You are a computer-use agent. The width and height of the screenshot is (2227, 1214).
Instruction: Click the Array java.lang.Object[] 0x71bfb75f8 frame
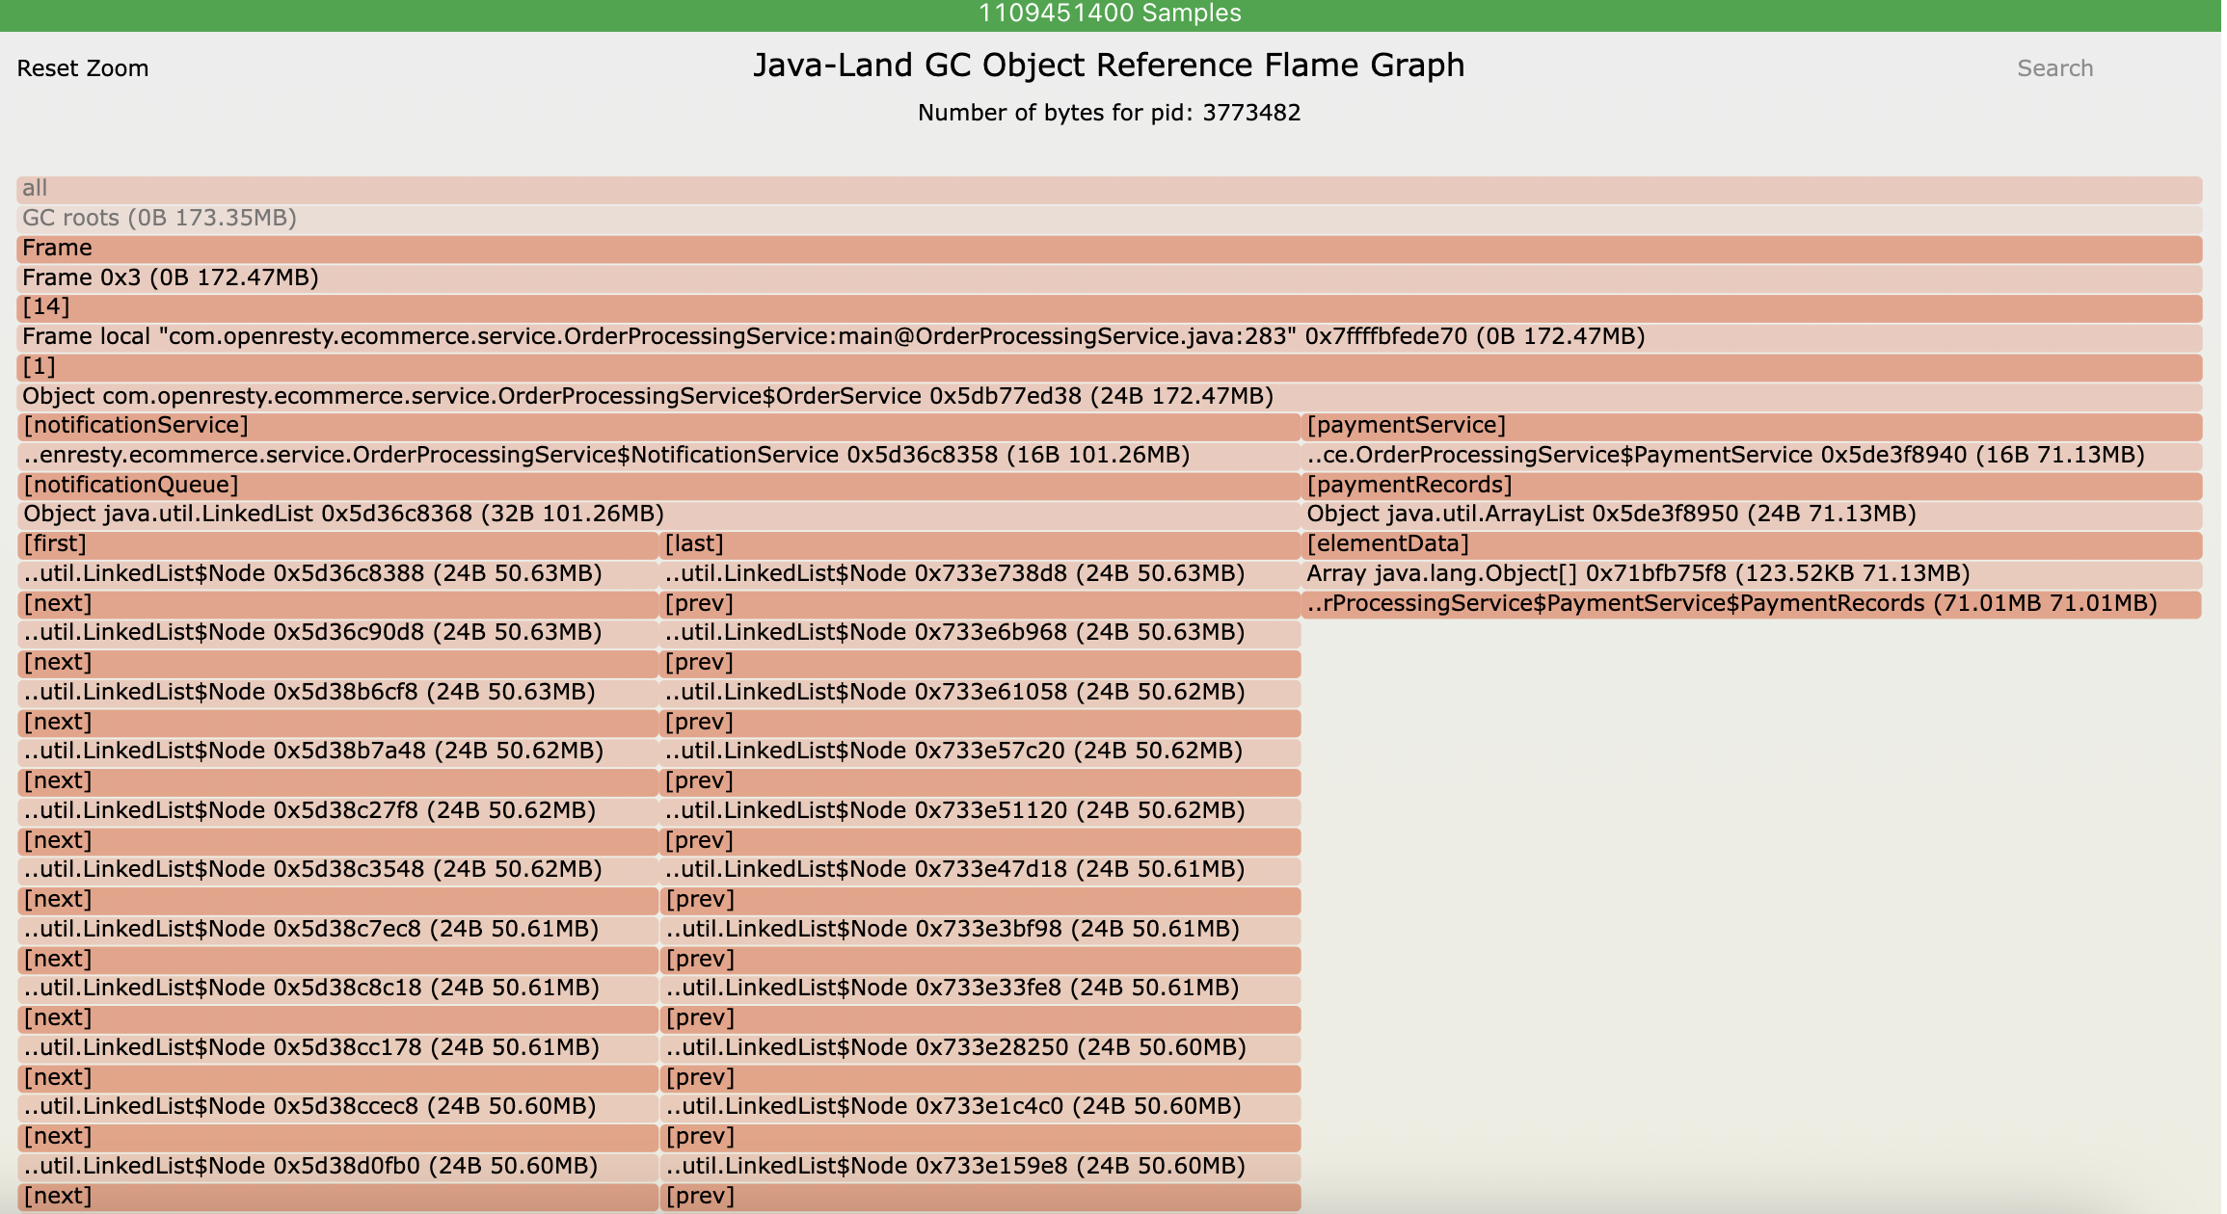(x=1751, y=574)
